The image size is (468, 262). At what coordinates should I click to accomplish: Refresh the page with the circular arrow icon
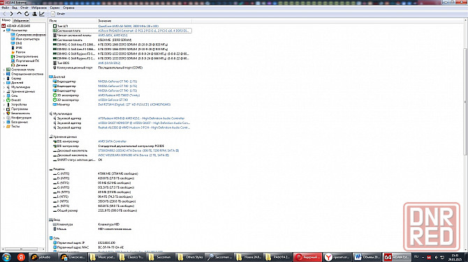27,14
